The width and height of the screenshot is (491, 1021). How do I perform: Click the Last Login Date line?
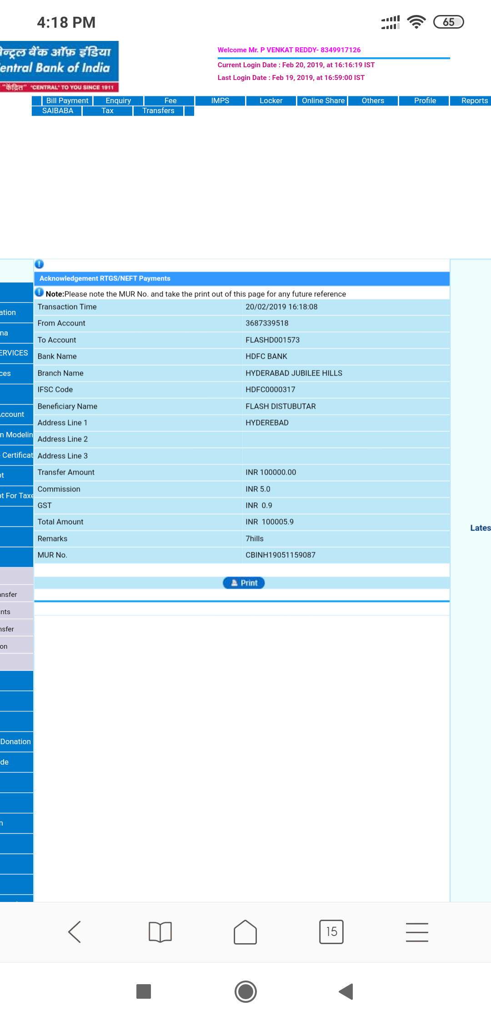point(291,78)
